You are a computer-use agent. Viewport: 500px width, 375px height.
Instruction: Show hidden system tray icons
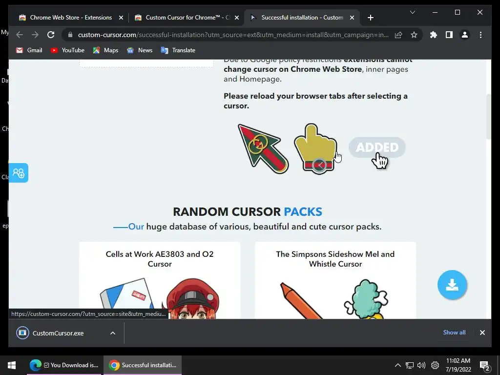click(x=397, y=365)
